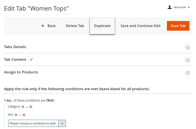Image resolution: width=196 pixels, height=129 pixels.
Task: Collapse the Assign to Products section chevron
Action: pyautogui.click(x=188, y=73)
